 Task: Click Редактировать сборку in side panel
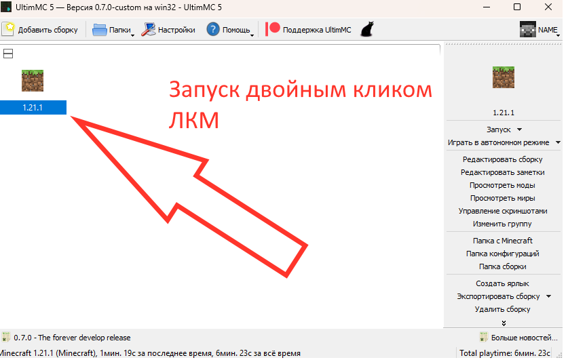pyautogui.click(x=502, y=159)
